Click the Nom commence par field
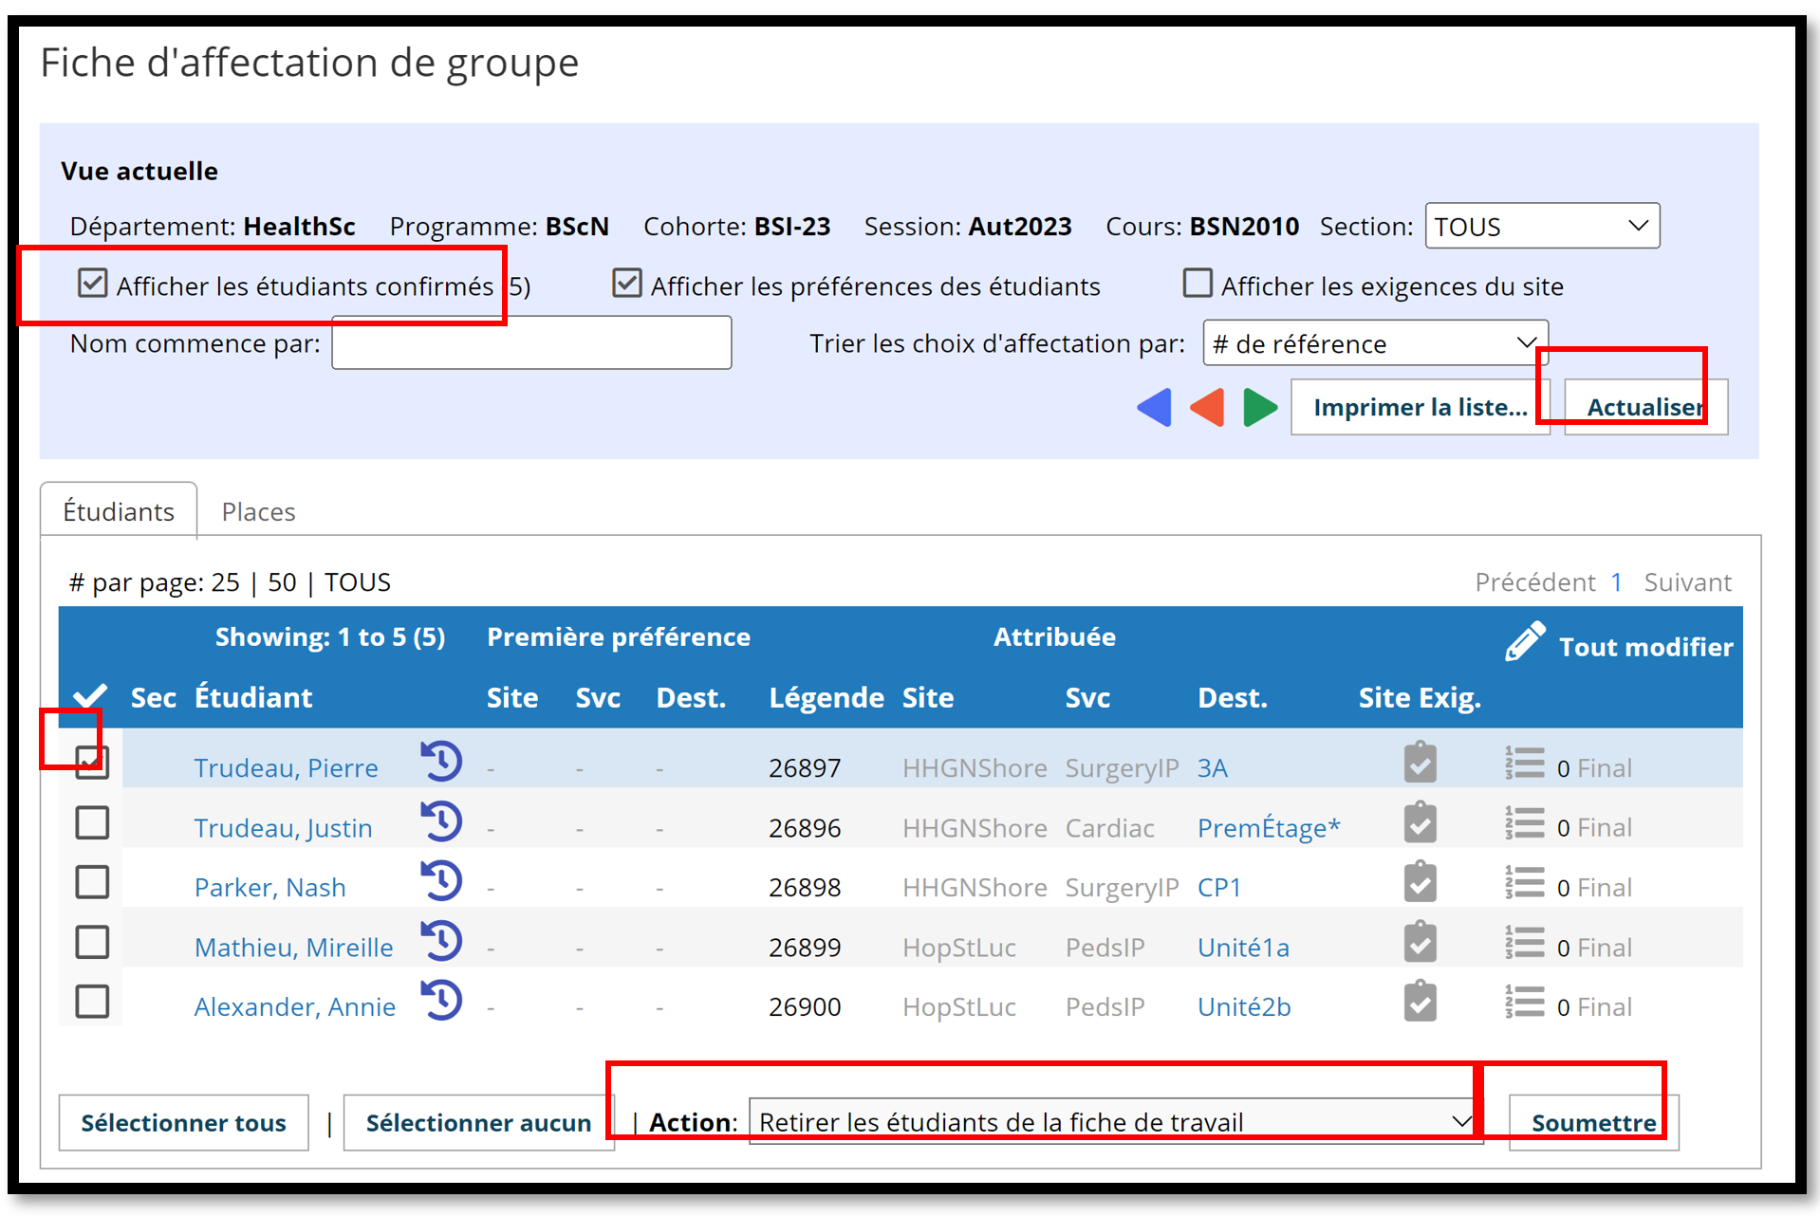 click(531, 343)
